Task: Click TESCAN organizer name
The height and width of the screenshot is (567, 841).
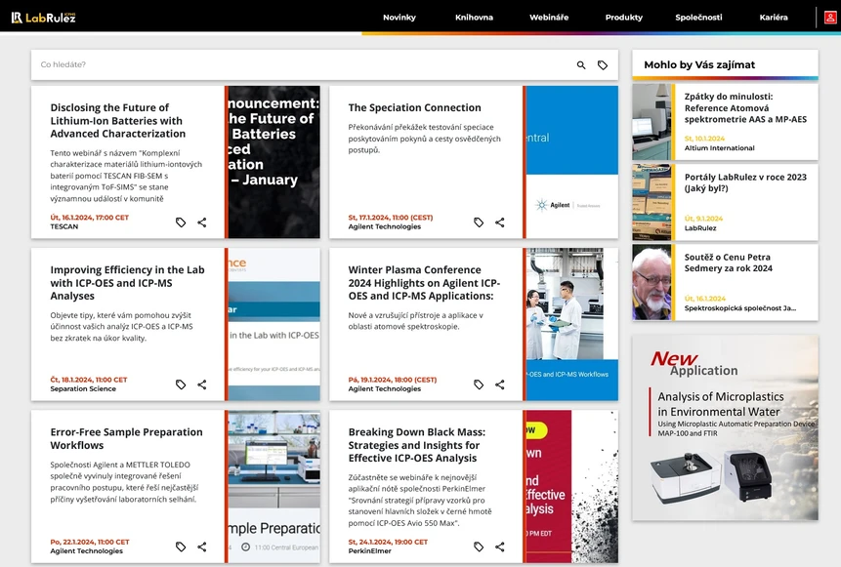Action: 63,226
